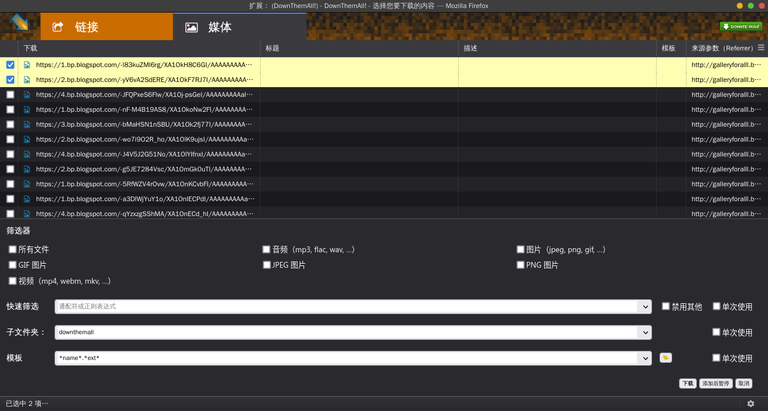The width and height of the screenshot is (768, 411).
Task: Enable the 所有文件 filter checkbox
Action: 13,249
